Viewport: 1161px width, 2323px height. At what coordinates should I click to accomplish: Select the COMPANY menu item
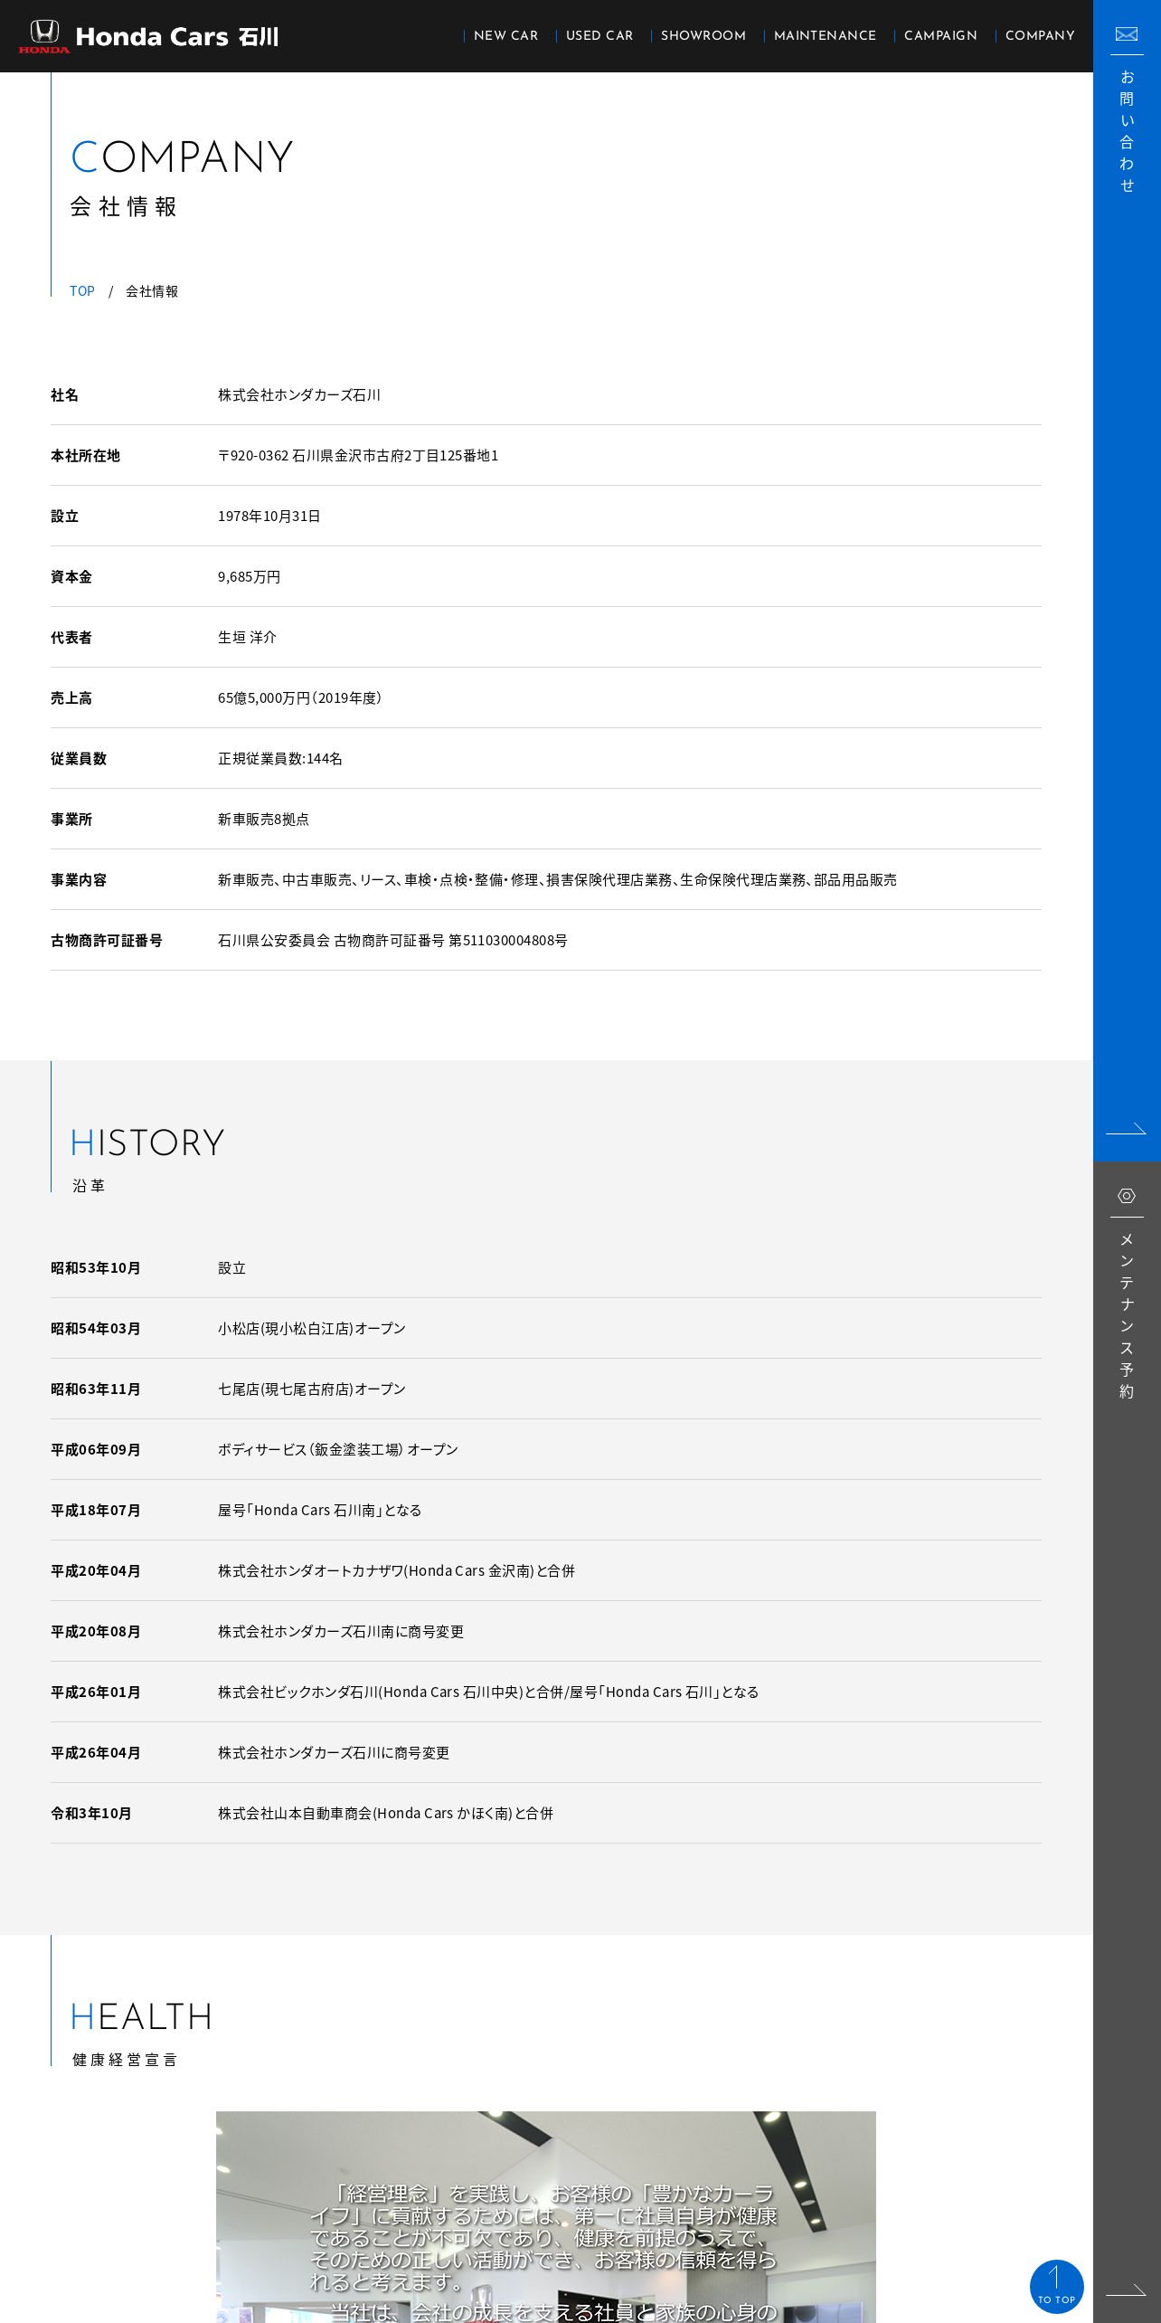(1040, 35)
